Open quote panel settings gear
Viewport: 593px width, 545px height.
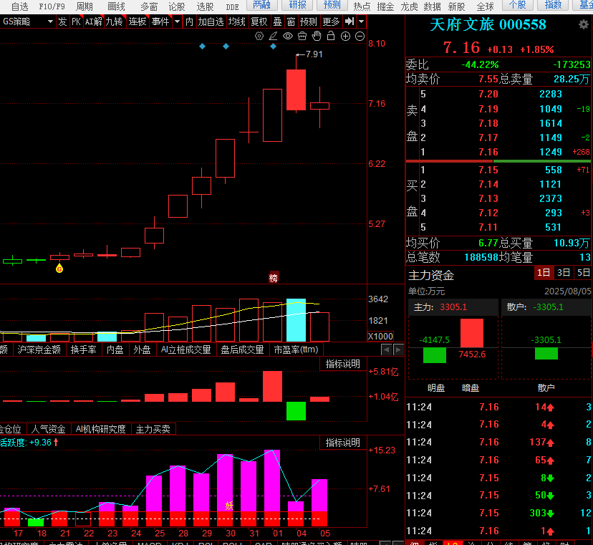[584, 24]
